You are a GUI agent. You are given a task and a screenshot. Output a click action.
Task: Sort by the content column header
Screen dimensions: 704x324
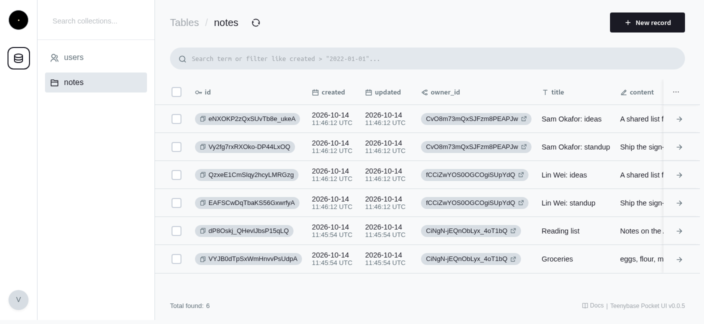637,92
